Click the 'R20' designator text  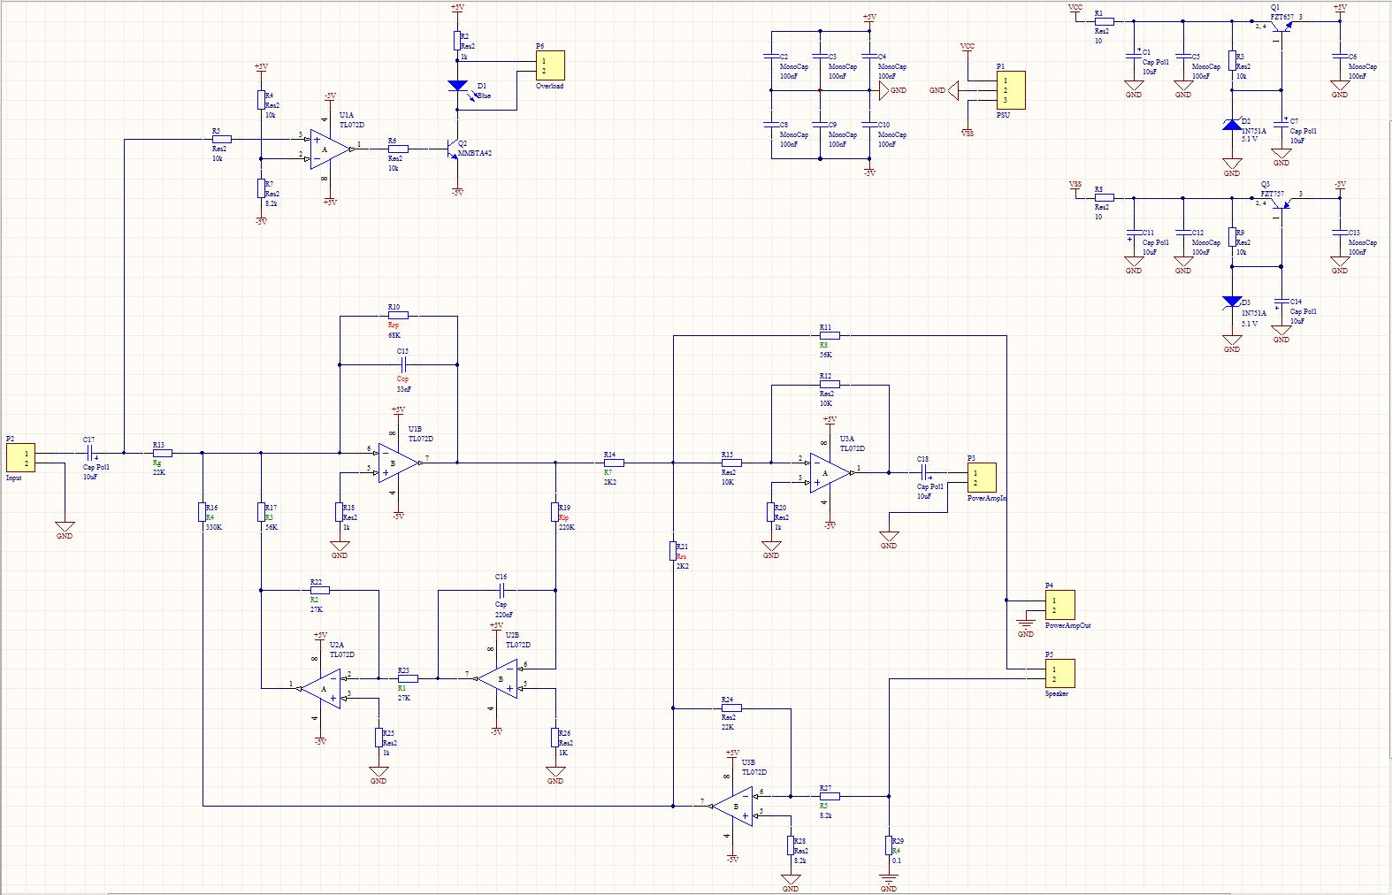pos(780,508)
